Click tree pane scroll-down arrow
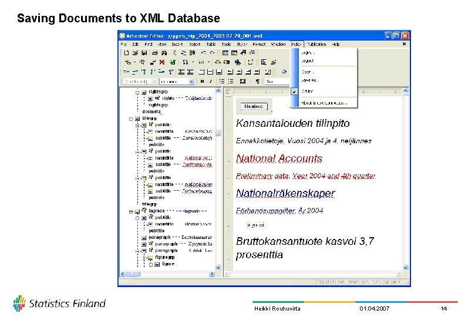Image resolution: width=458 pixels, height=317 pixels. pos(218,267)
